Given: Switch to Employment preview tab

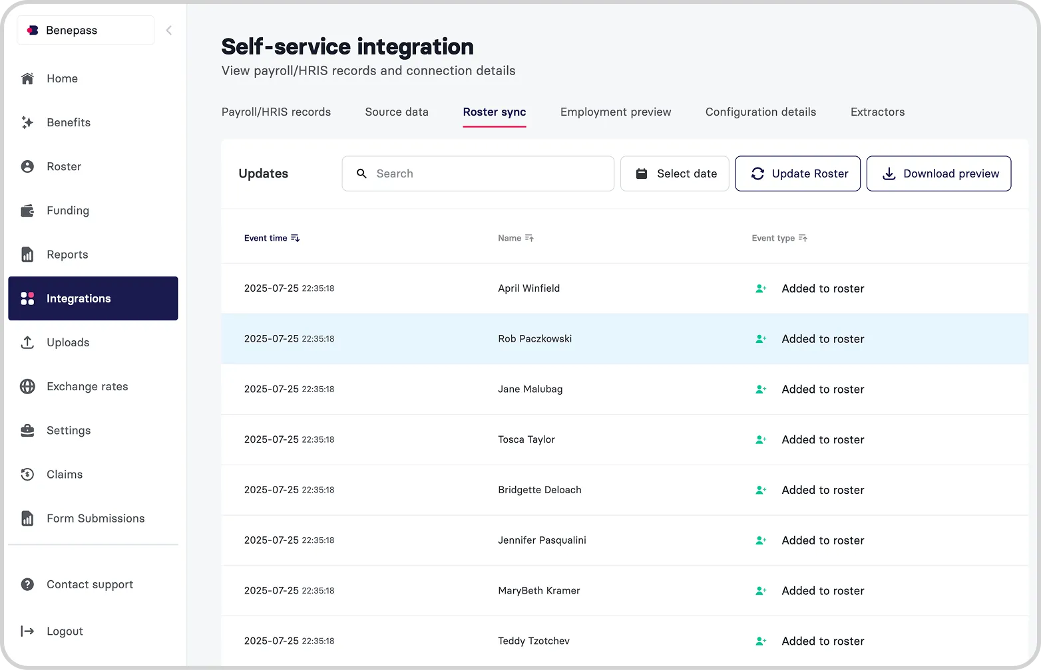Looking at the screenshot, I should point(616,112).
